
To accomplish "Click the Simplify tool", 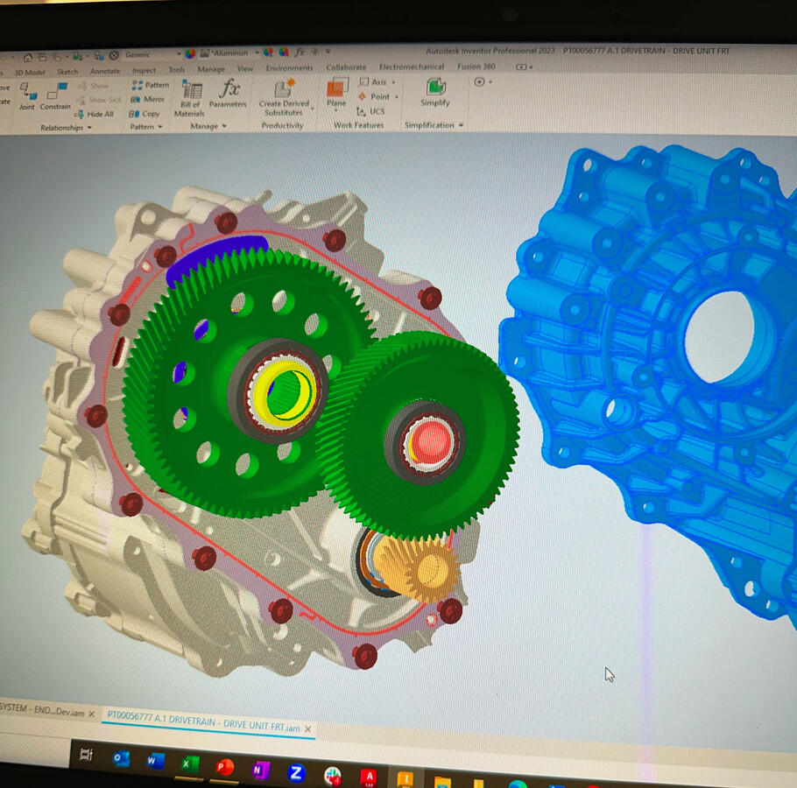I will pyautogui.click(x=435, y=92).
